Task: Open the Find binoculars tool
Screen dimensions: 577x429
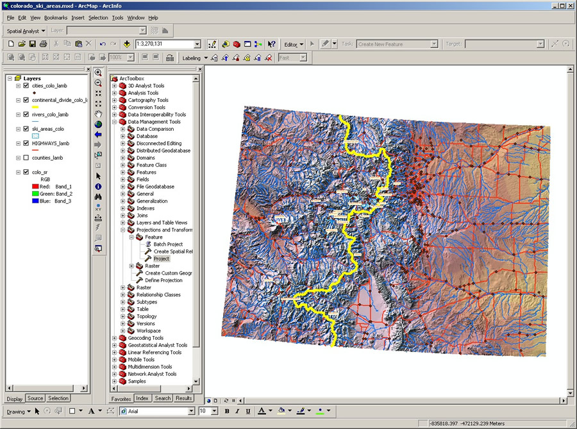Action: click(x=98, y=197)
